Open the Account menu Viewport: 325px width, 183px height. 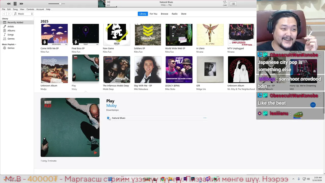click(x=40, y=9)
